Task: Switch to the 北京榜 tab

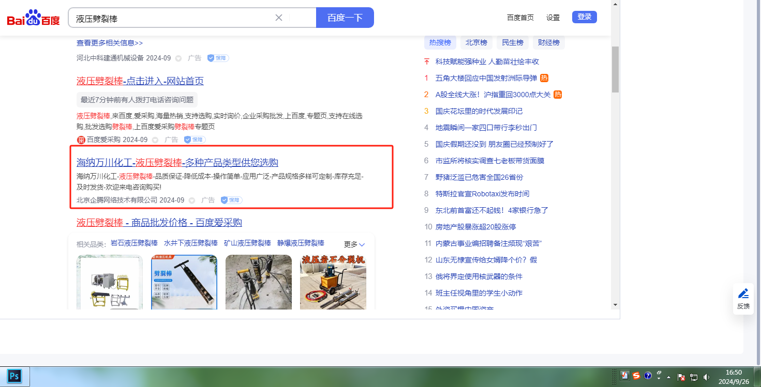Action: pos(476,42)
